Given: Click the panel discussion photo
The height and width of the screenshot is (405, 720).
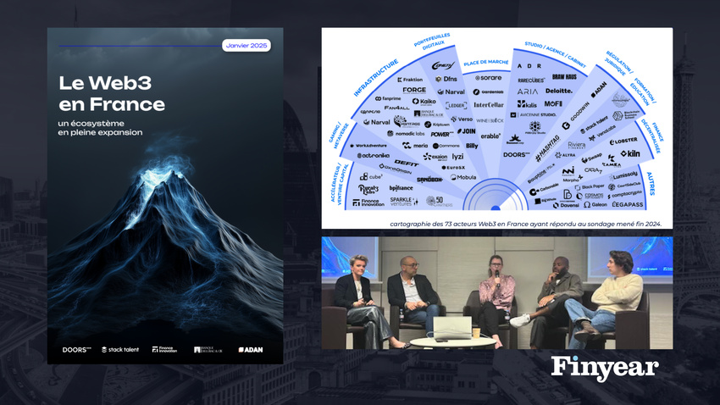Looking at the screenshot, I should [496, 293].
